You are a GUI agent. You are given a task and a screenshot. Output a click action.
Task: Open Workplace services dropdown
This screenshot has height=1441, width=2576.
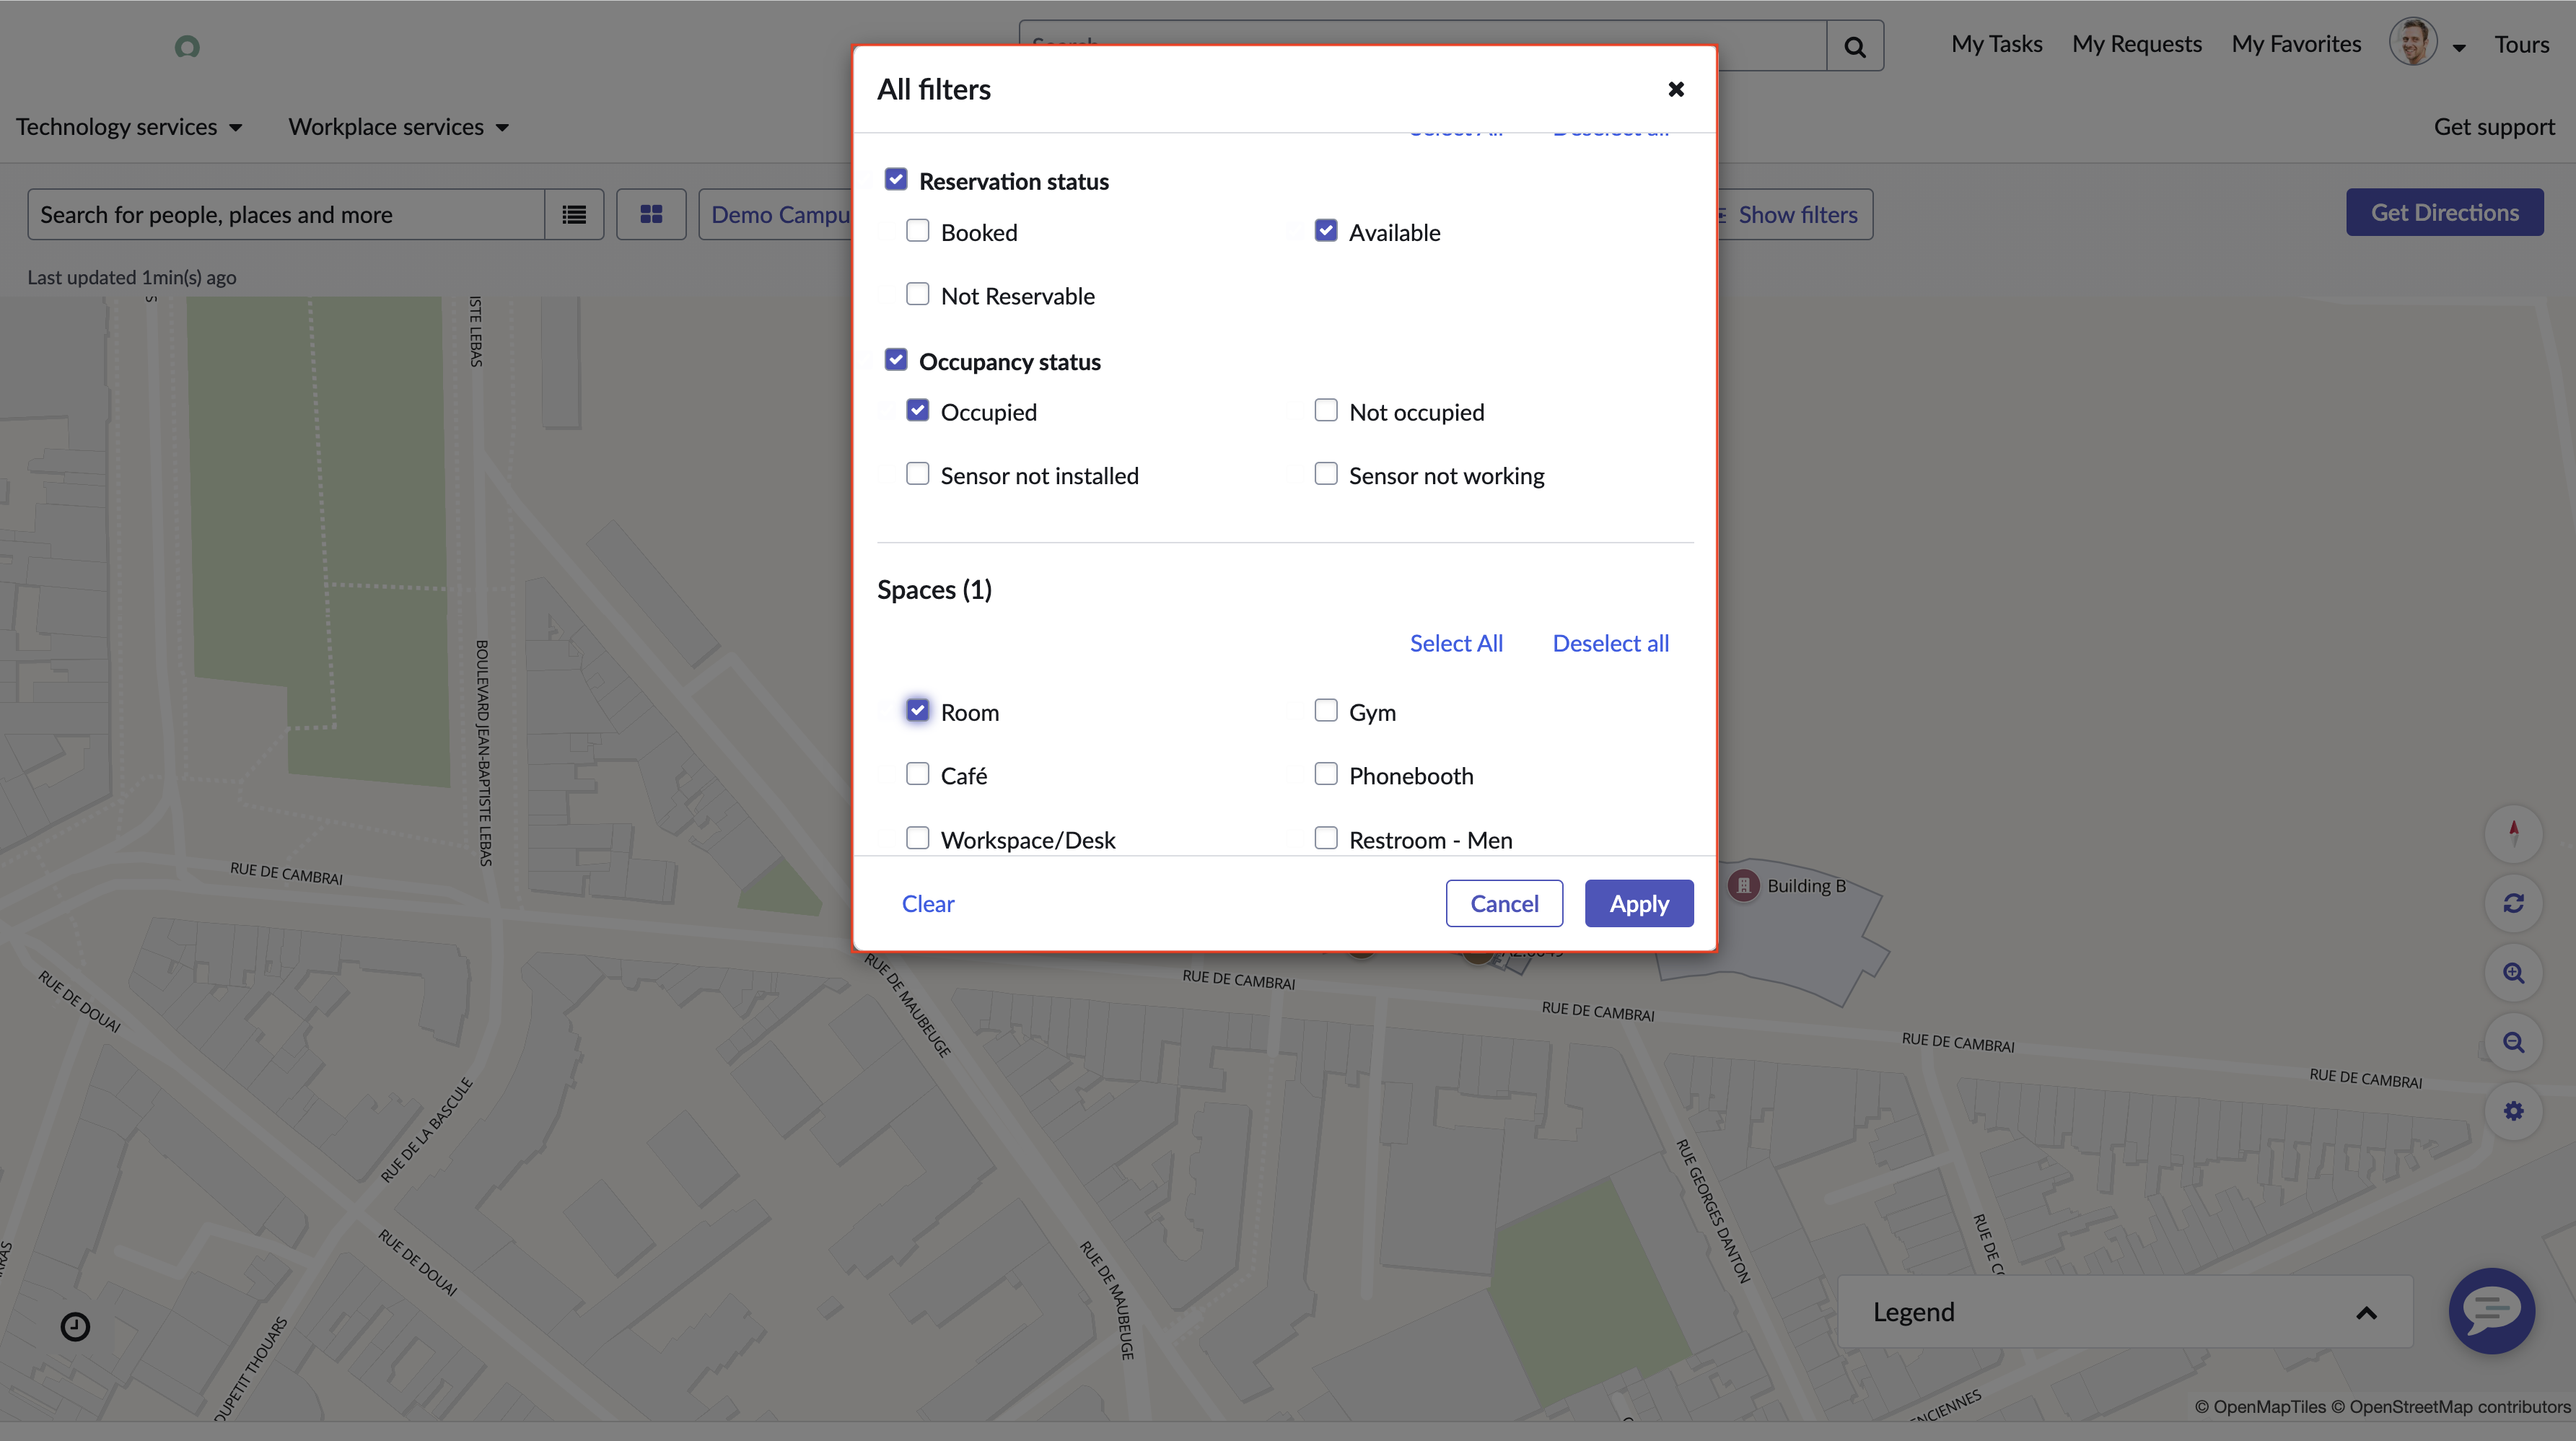[398, 127]
